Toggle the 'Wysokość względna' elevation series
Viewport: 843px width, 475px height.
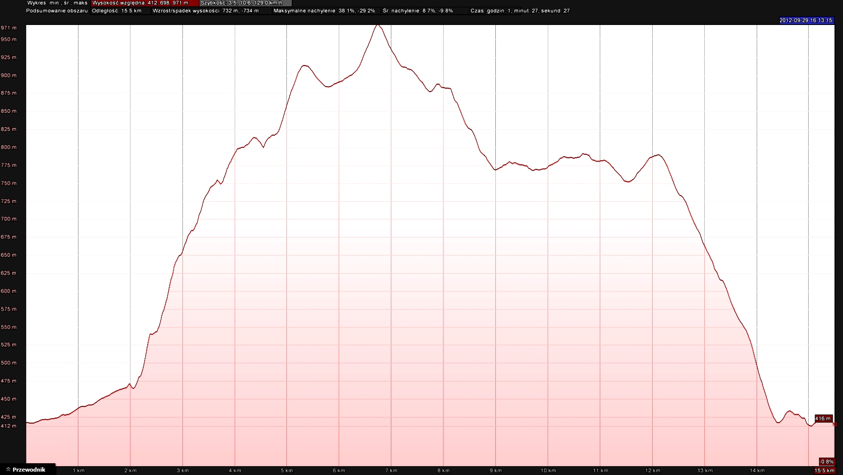(141, 3)
